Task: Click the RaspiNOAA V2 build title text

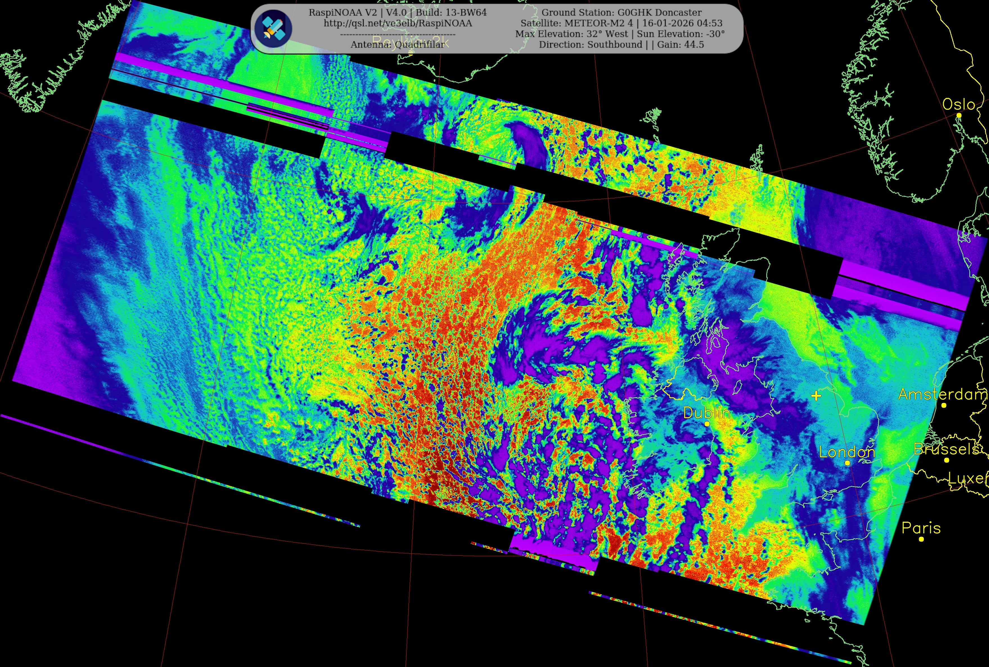Action: [397, 12]
